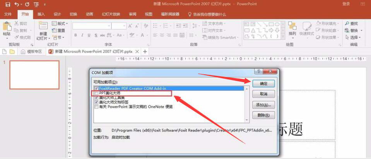Toggle Italic formatting icon
This screenshot has height=159, width=371.
[x=82, y=35]
